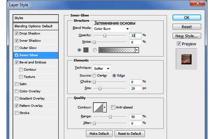Click the gradient preview bar
The image size is (214, 139).
pyautogui.click(x=117, y=50)
